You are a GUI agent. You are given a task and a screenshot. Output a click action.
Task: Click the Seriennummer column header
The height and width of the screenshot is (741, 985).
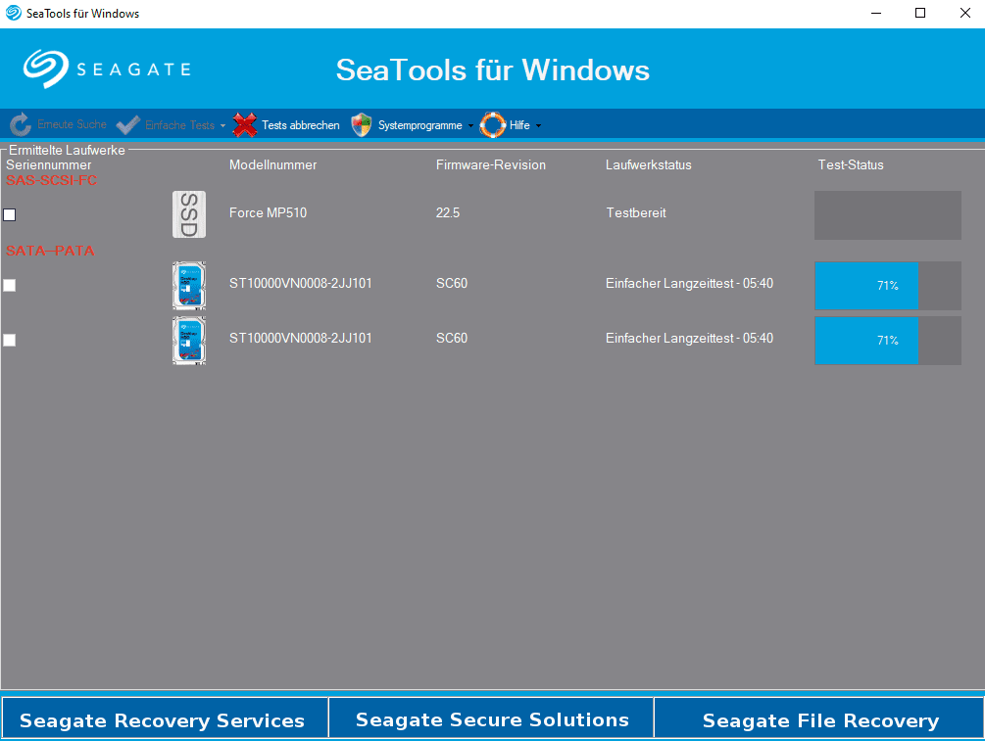(48, 165)
